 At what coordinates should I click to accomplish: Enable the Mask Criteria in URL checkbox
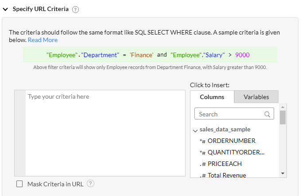coord(19,184)
